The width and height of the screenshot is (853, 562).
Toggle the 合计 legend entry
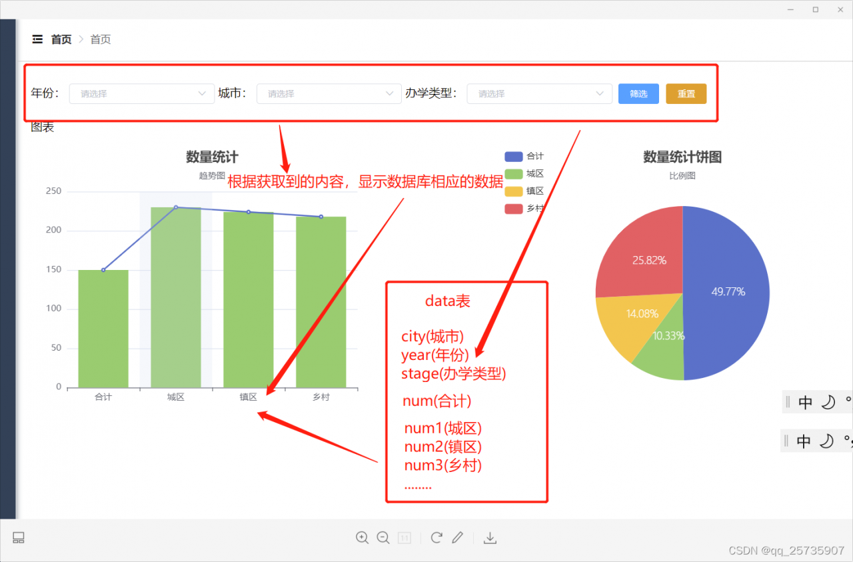click(x=524, y=156)
